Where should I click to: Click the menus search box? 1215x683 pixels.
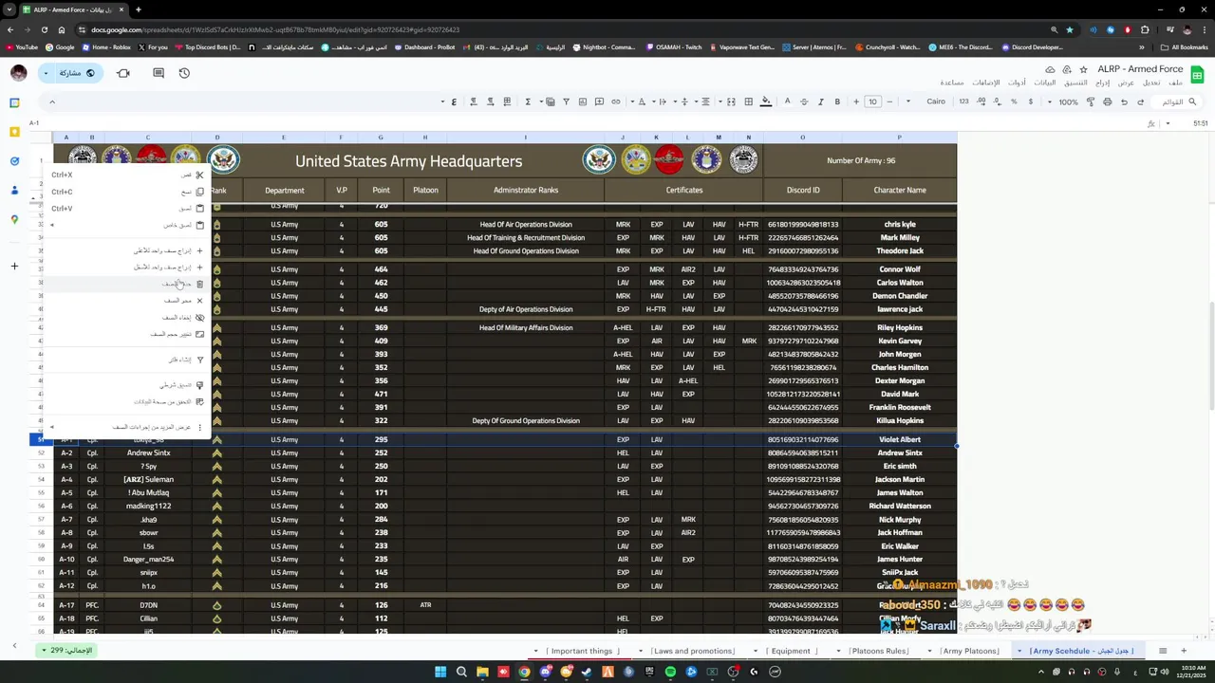pyautogui.click(x=1178, y=102)
